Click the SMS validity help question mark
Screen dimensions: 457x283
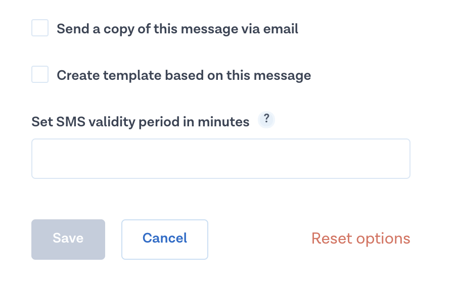coord(266,120)
